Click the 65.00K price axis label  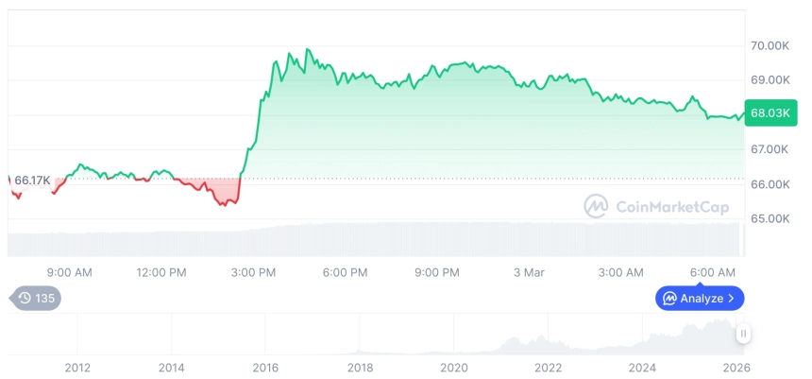tap(770, 218)
